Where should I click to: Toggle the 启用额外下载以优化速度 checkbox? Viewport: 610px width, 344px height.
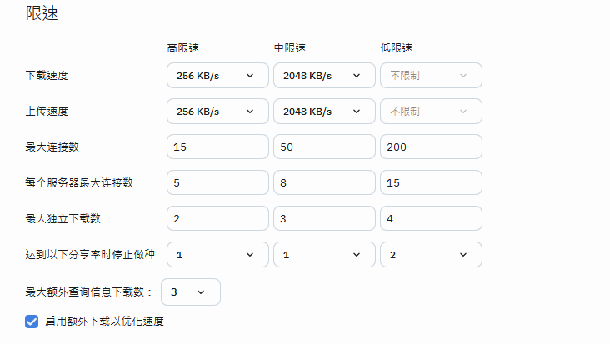pyautogui.click(x=32, y=321)
